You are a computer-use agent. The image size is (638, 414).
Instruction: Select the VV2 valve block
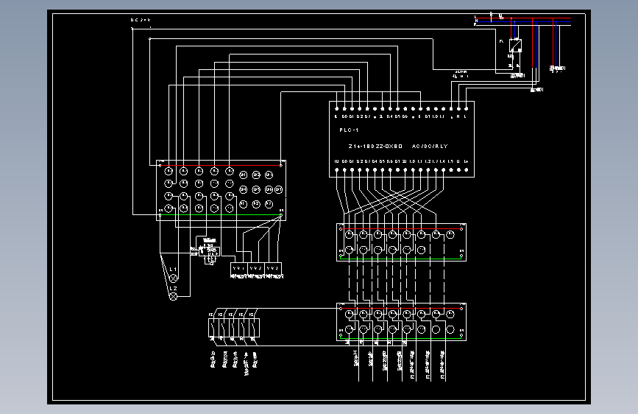tap(256, 269)
